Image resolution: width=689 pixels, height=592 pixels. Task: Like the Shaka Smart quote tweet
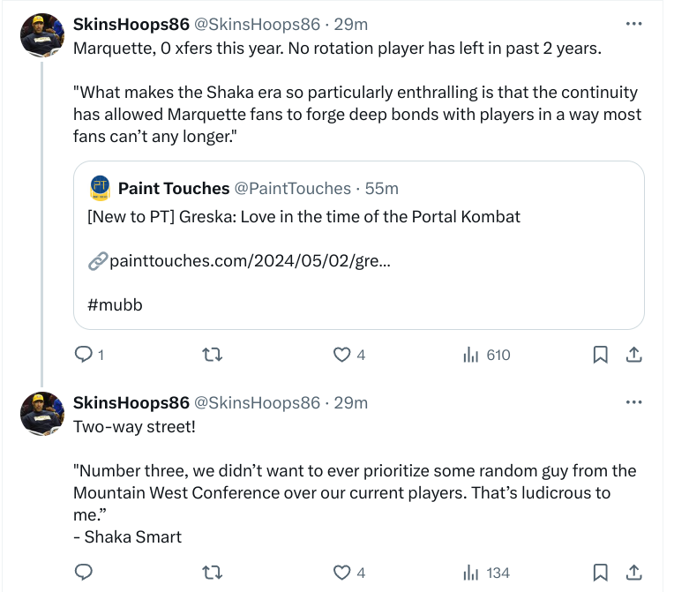coord(341,573)
